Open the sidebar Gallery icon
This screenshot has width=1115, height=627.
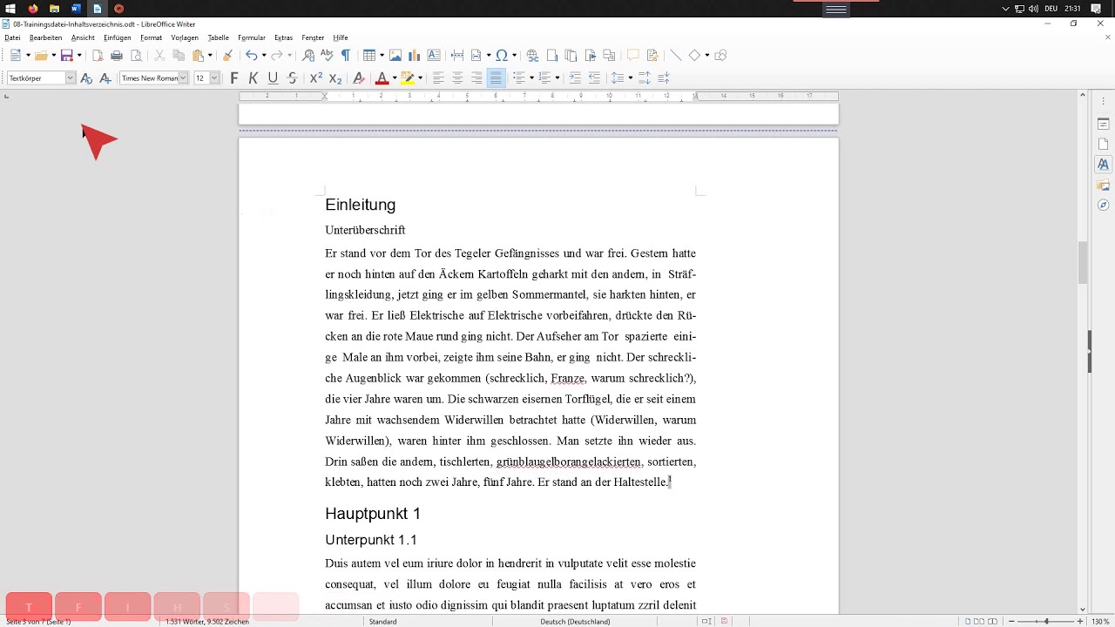[x=1103, y=185]
